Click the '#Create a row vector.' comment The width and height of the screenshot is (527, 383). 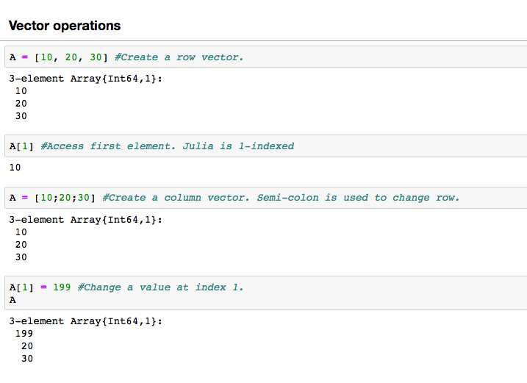pos(179,57)
